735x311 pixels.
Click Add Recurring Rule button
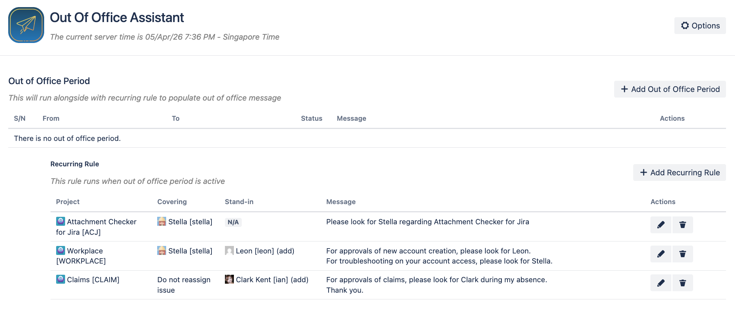pos(679,173)
